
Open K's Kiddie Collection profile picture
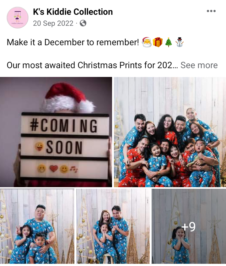click(18, 18)
